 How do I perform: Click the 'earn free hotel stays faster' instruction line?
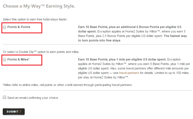click(35, 19)
